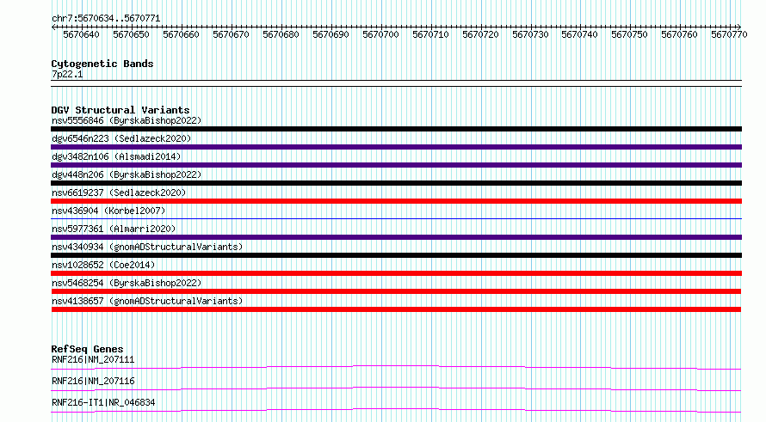Click variant label nsv5468254 (ByrskaBishop2022)

pyautogui.click(x=127, y=284)
